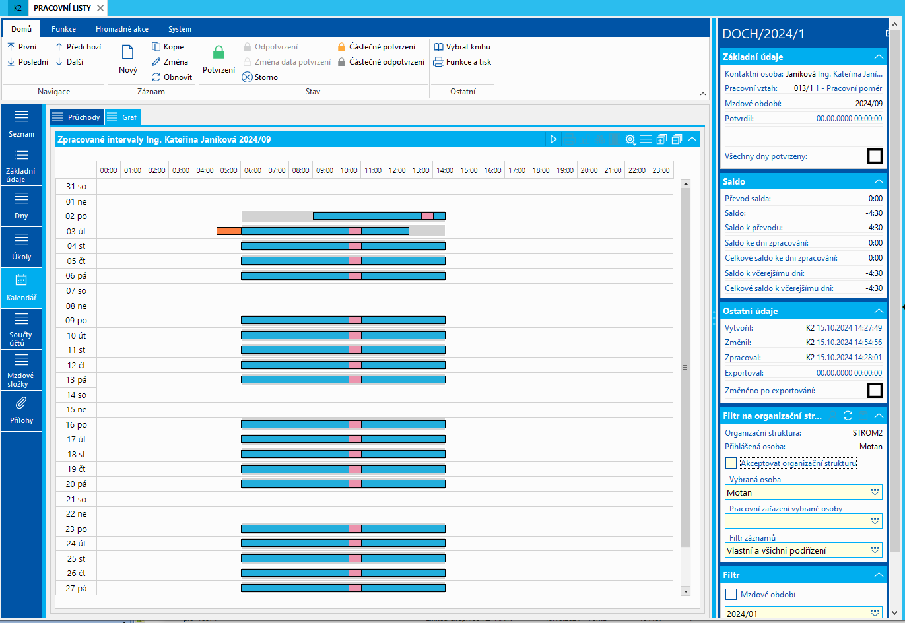Open Funkce a tisk print functions
905x623 pixels.
pos(462,62)
